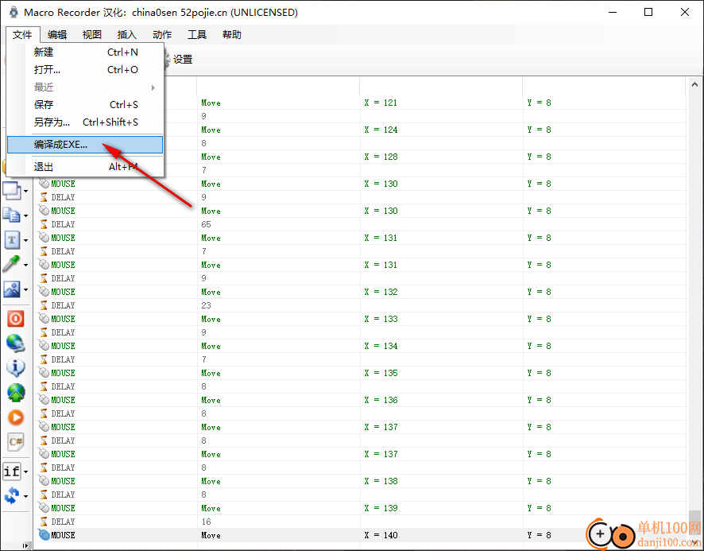The height and width of the screenshot is (551, 704).
Task: Open dropdown arrow beside file copy icon
Action: pyautogui.click(x=26, y=215)
